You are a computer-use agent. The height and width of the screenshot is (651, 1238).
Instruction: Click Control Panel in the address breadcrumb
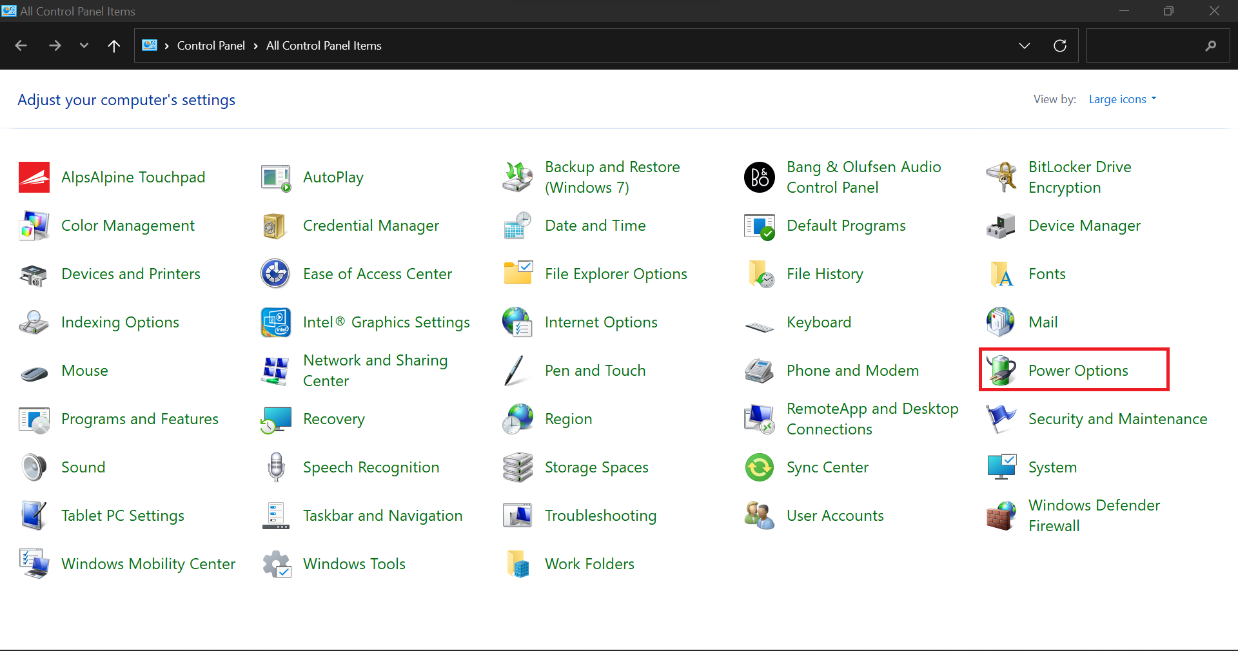click(x=211, y=46)
